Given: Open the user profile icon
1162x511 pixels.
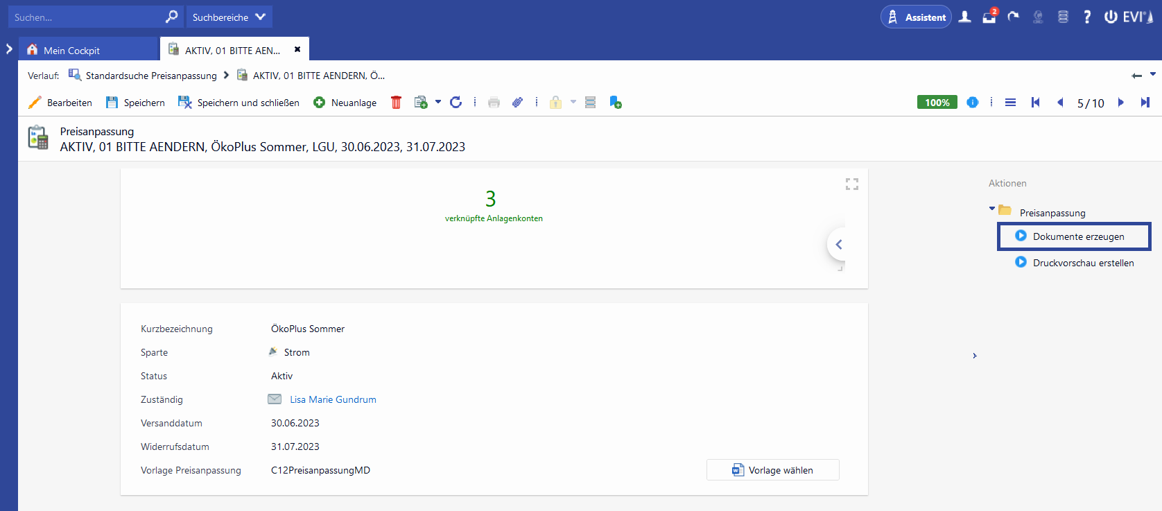Looking at the screenshot, I should 964,17.
